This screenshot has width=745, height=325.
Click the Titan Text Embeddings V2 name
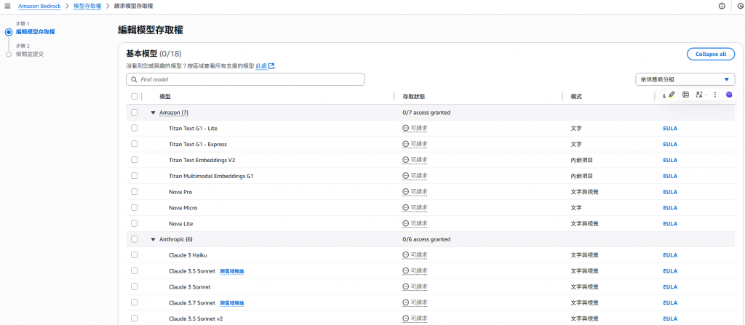click(x=202, y=160)
